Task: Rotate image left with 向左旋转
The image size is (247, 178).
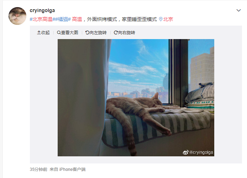Action: pos(98,33)
